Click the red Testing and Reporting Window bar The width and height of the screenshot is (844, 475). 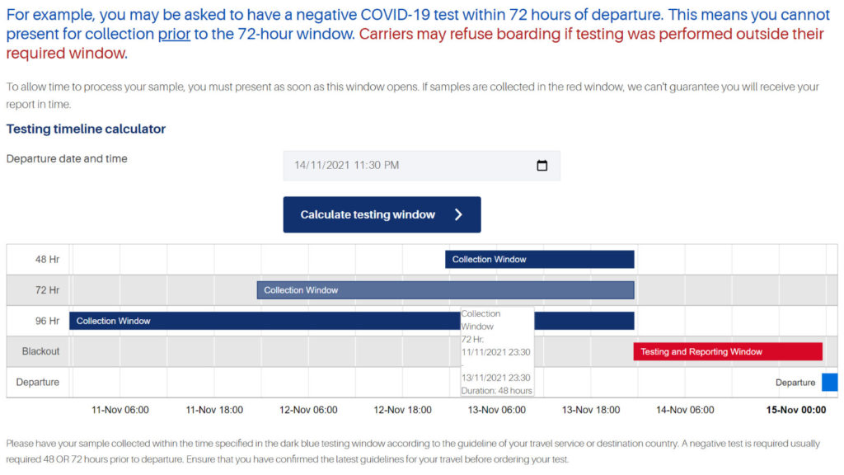(x=728, y=351)
